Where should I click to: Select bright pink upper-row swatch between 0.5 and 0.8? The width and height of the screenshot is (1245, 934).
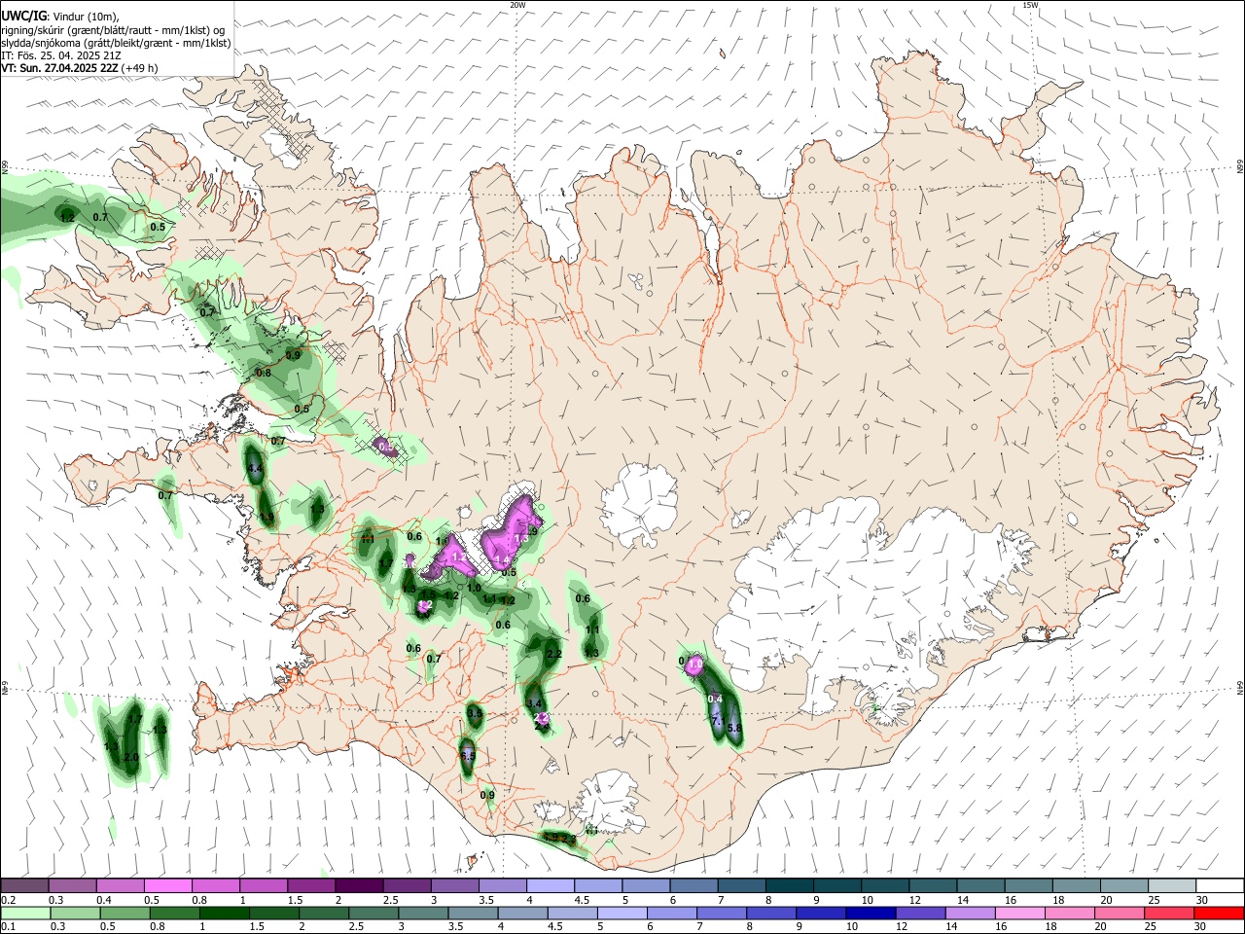coord(168,886)
